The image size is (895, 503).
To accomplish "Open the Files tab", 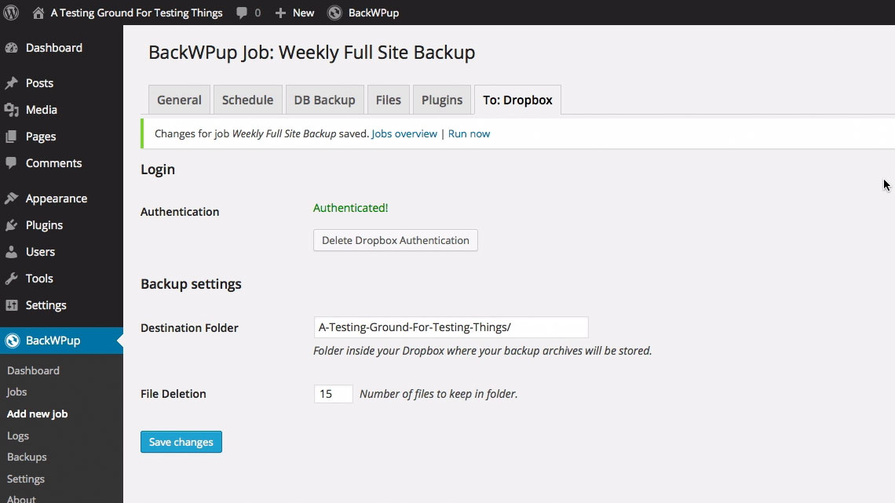I will (x=388, y=100).
